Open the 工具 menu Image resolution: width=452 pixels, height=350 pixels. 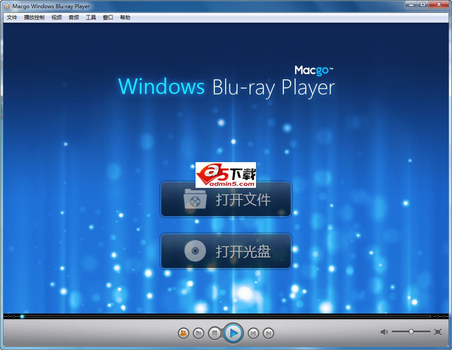click(91, 18)
